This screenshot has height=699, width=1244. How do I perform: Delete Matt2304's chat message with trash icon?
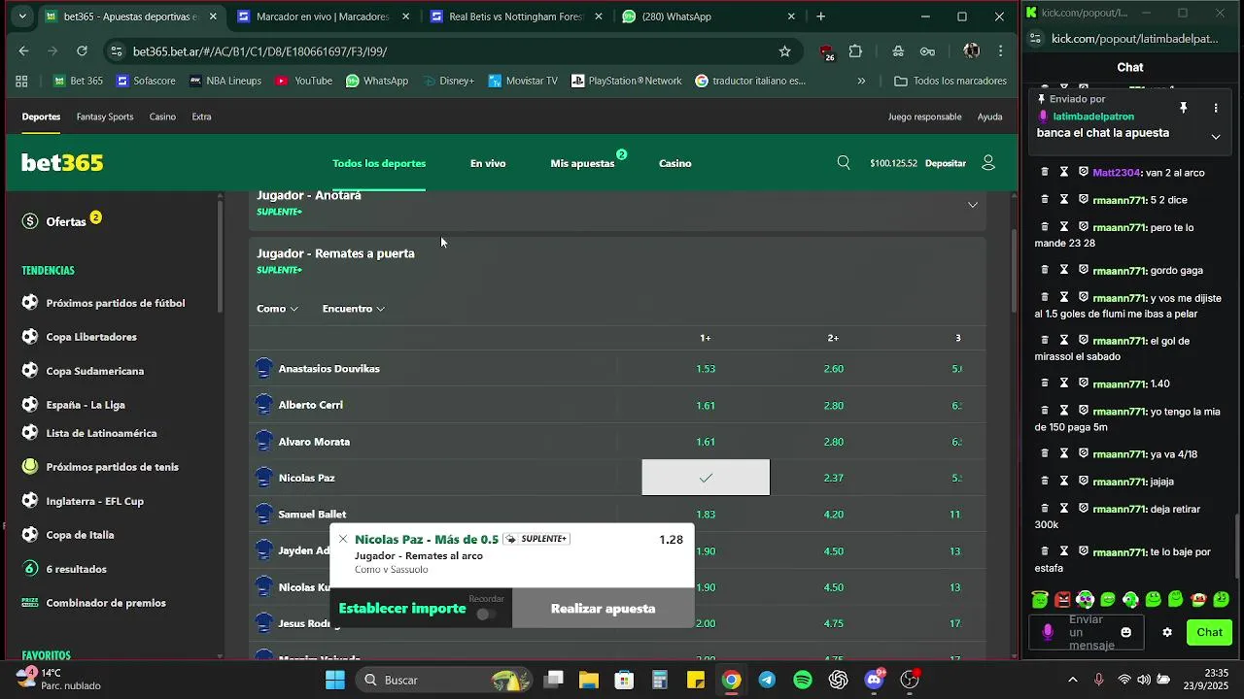click(x=1045, y=173)
